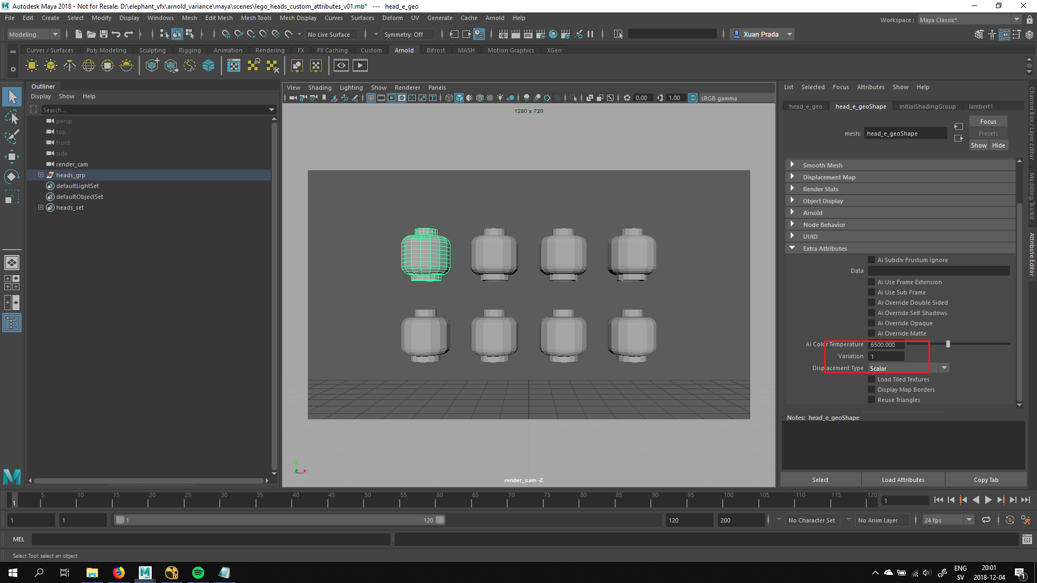The image size is (1037, 583).
Task: Toggle Reuse Triangles checkbox
Action: click(871, 400)
